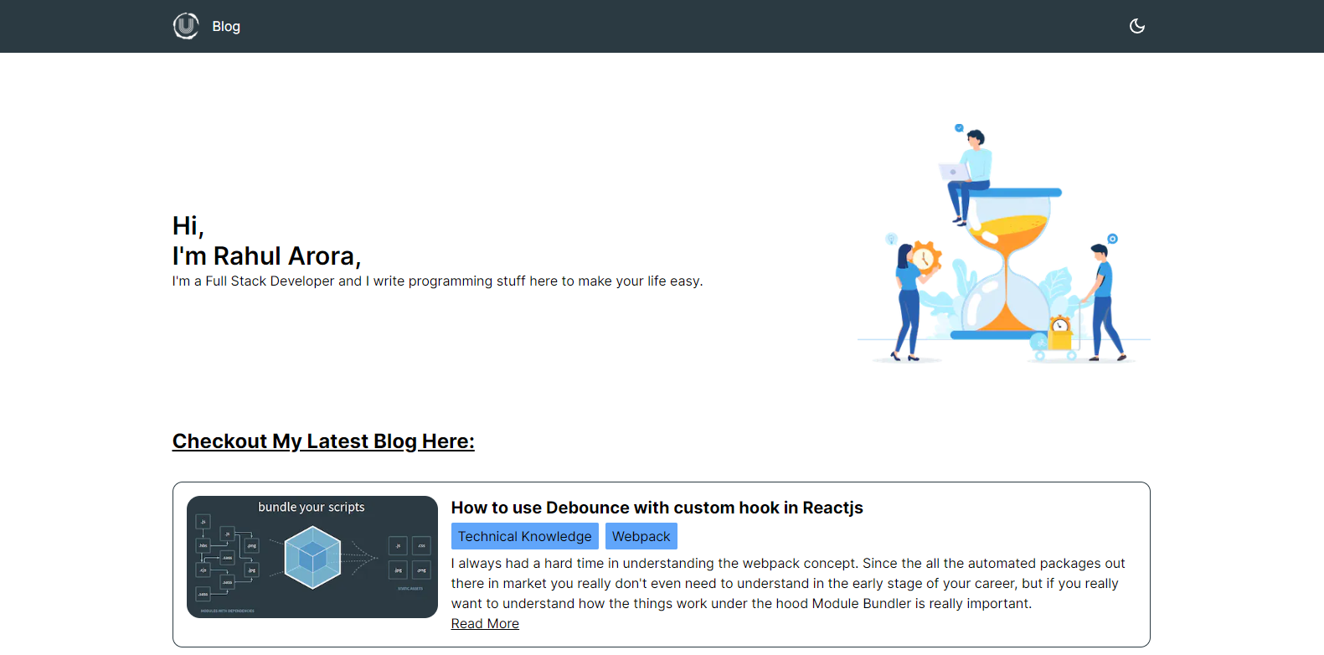Screen dimensions: 1324x655
Task: Click the article summary starting 'I always had'
Action: pos(788,583)
